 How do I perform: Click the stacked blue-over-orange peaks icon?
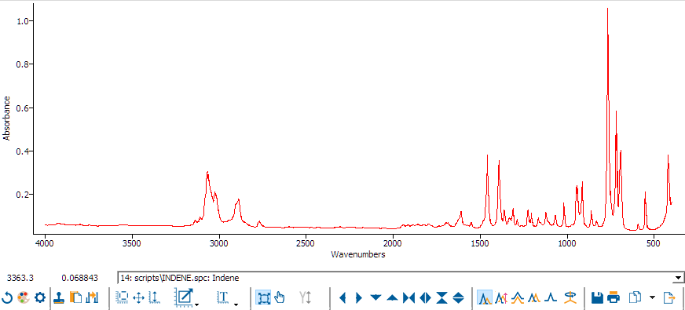pos(518,298)
